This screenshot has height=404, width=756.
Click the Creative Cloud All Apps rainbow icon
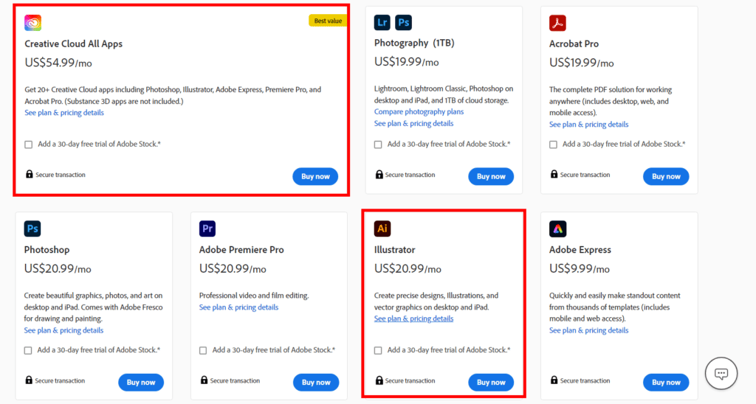click(32, 23)
